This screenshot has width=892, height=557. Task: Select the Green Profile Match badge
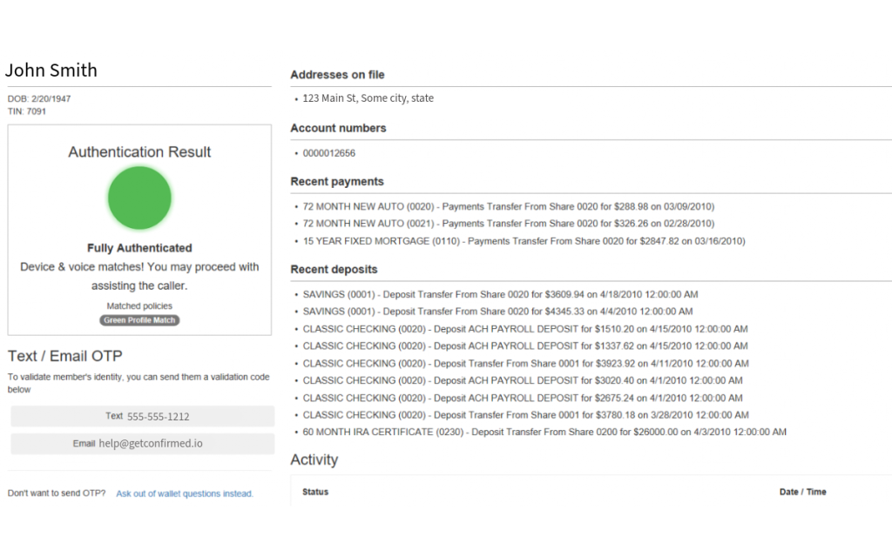139,319
